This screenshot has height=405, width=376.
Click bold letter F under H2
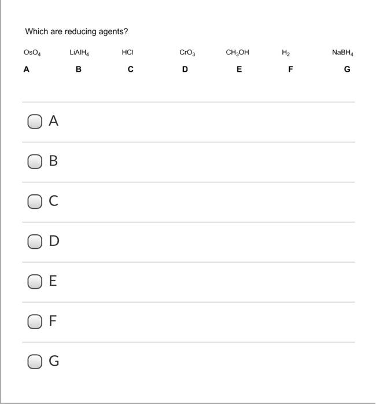point(290,69)
